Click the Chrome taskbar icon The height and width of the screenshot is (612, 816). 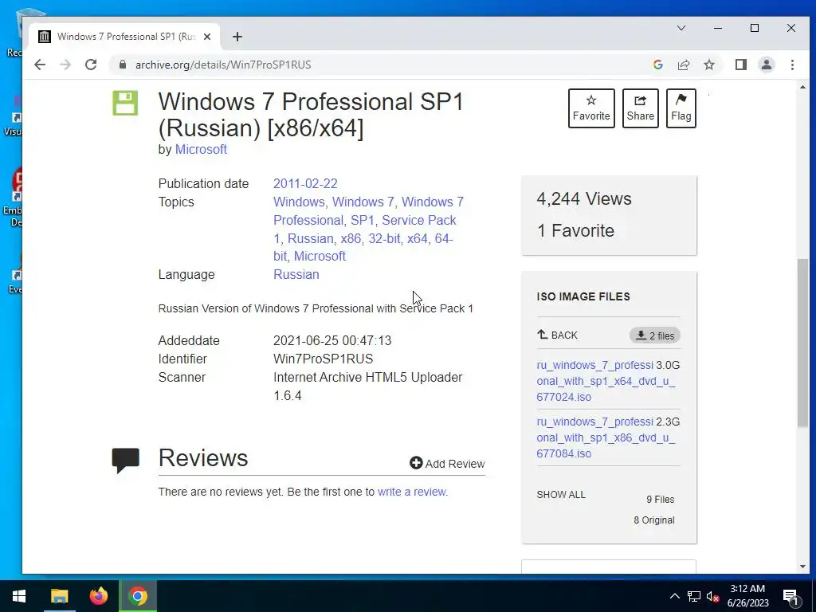(138, 596)
